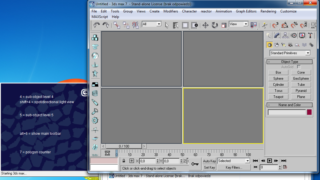Screen dimensions: 320x180
Task: Open the Graph Editors menu
Action: 246,11
